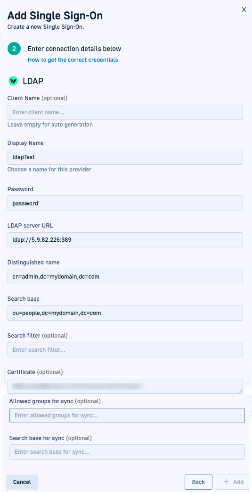This screenshot has height=492, width=252.
Task: Select the Password input field
Action: coord(125,204)
